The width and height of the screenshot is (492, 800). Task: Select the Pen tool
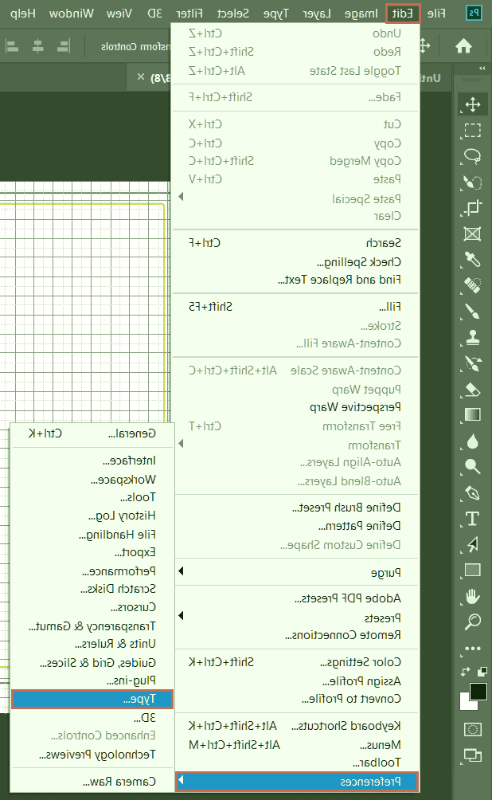(x=472, y=492)
